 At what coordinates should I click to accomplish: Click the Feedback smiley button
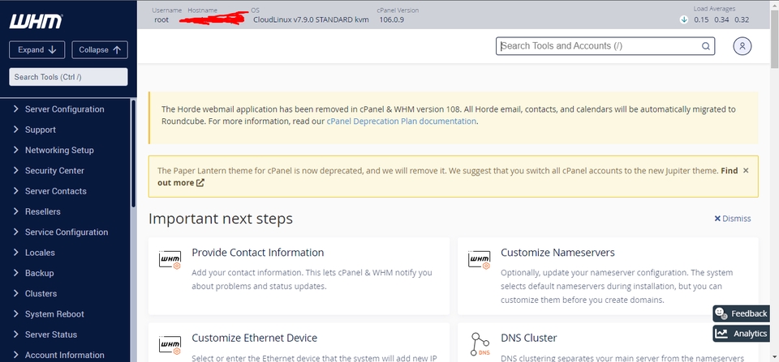741,313
